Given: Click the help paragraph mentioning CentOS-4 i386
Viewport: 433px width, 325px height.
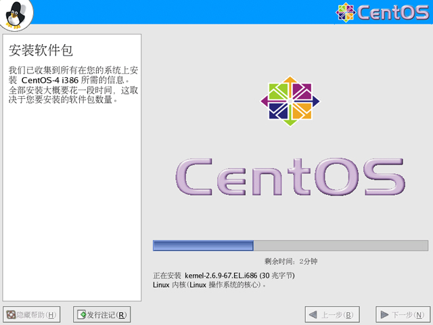Looking at the screenshot, I should pos(72,85).
